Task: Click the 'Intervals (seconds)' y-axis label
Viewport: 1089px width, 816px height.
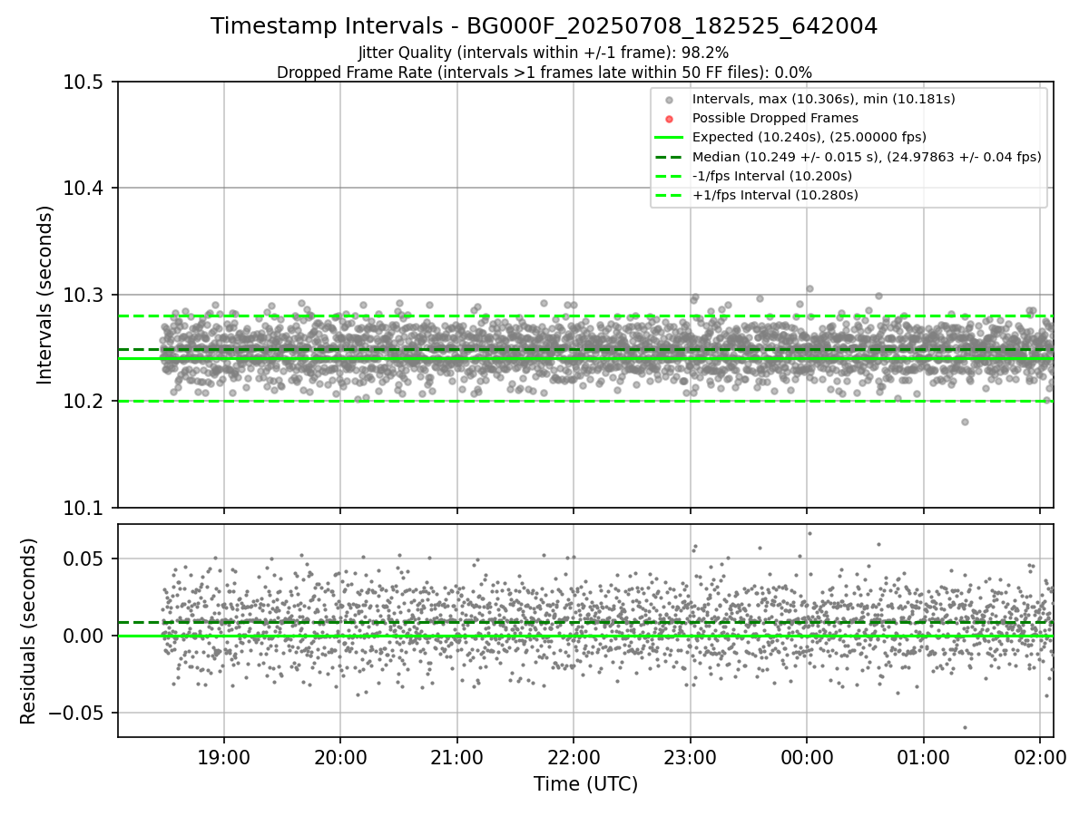Action: coord(45,295)
